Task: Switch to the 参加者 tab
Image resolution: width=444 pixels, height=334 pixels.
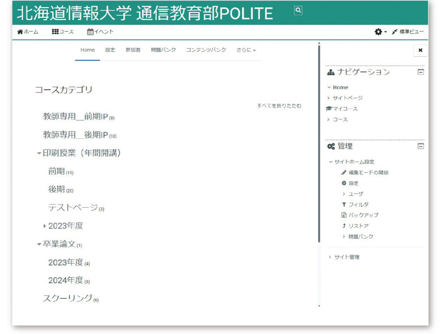Action: point(133,50)
